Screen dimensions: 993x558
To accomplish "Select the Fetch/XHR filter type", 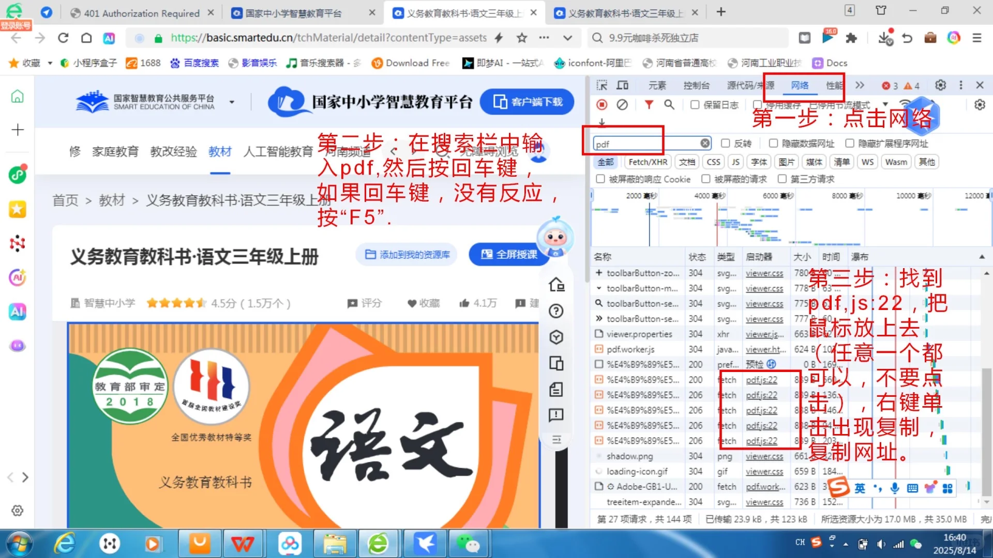I will tap(648, 162).
